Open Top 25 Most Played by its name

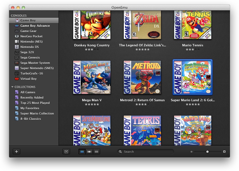pos(35,103)
